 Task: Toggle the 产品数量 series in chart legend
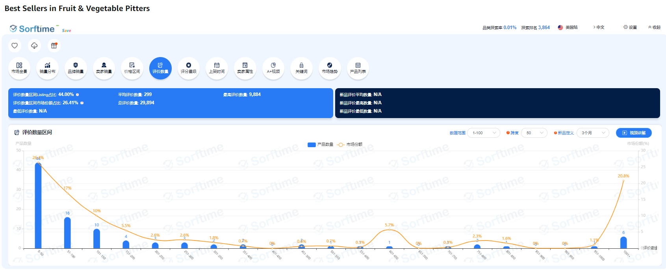320,144
